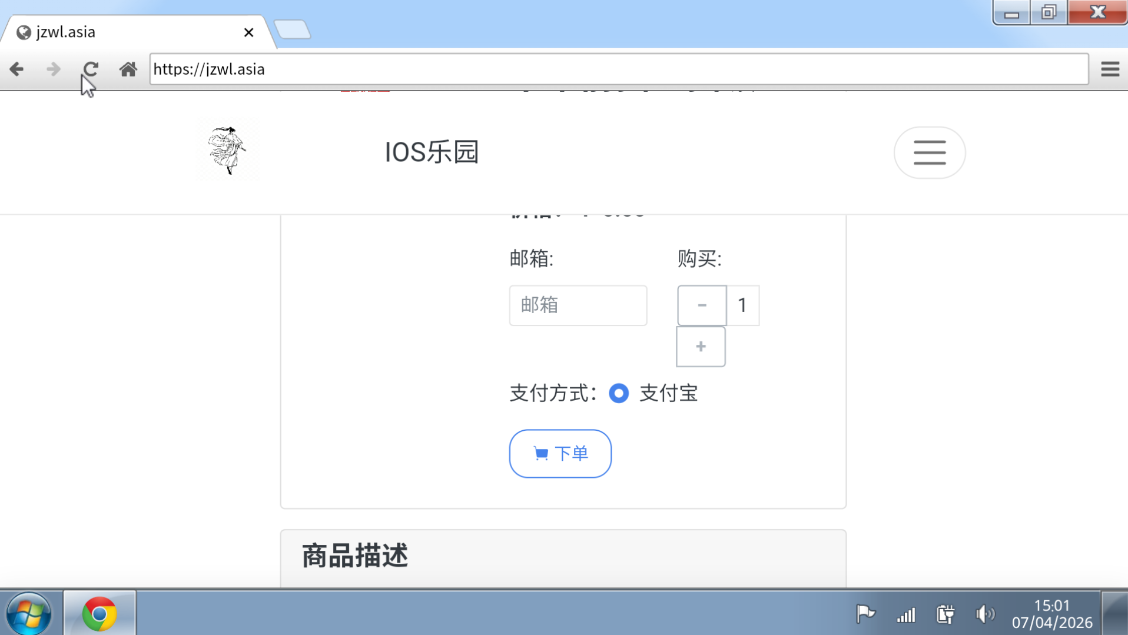Open Chrome from the taskbar
The image size is (1128, 635).
point(99,614)
